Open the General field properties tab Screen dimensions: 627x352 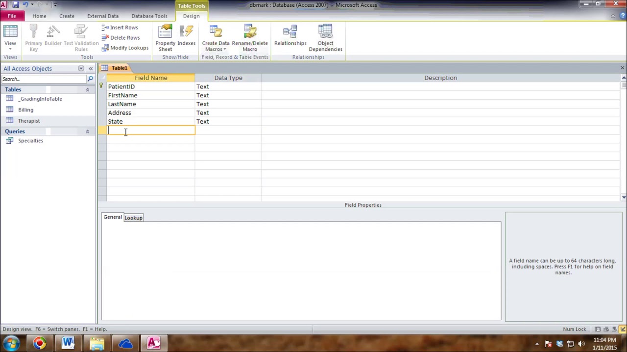tap(112, 217)
